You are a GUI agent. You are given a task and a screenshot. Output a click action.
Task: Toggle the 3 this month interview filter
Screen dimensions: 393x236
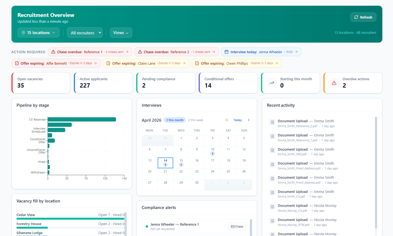point(174,120)
